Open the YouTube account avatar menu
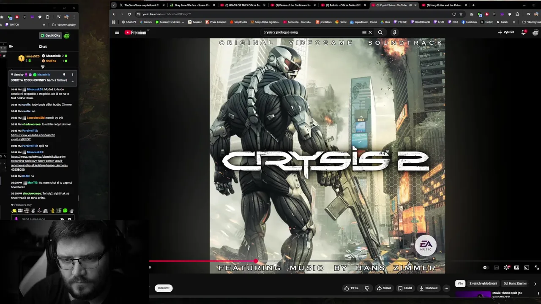 (x=536, y=32)
